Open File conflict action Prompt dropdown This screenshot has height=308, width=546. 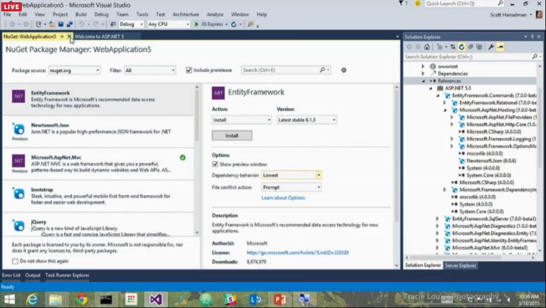pos(292,187)
